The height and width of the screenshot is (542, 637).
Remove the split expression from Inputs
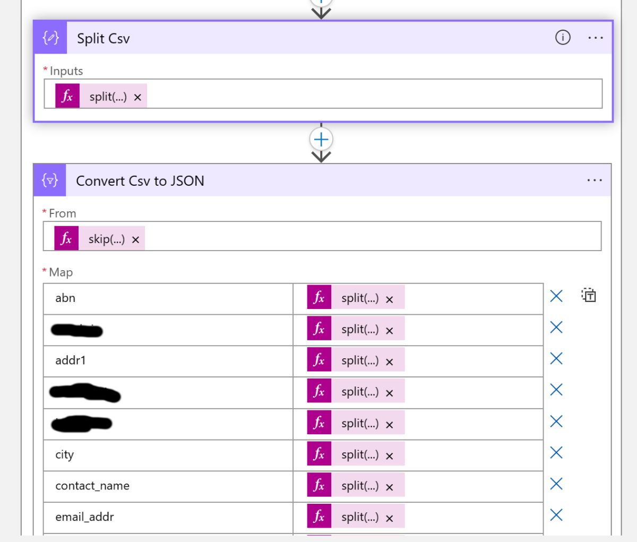(137, 97)
